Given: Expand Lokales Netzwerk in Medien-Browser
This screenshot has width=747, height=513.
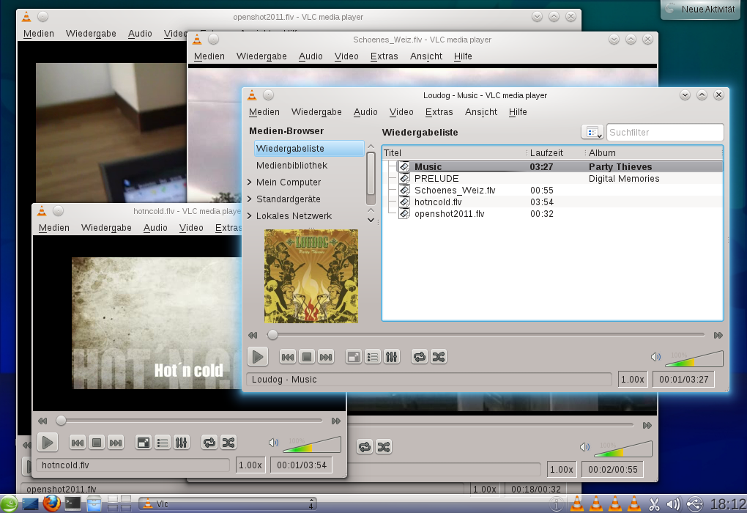Looking at the screenshot, I should click(250, 216).
